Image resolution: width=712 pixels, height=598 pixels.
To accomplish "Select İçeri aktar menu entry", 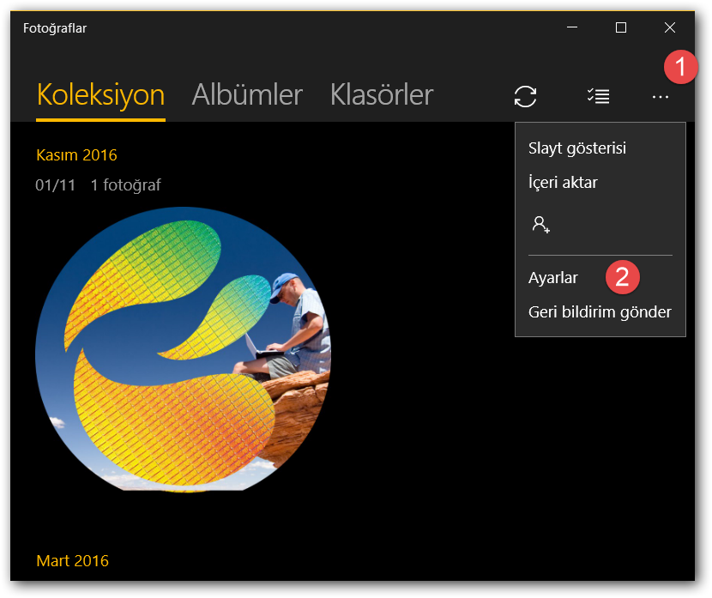I will click(x=563, y=183).
